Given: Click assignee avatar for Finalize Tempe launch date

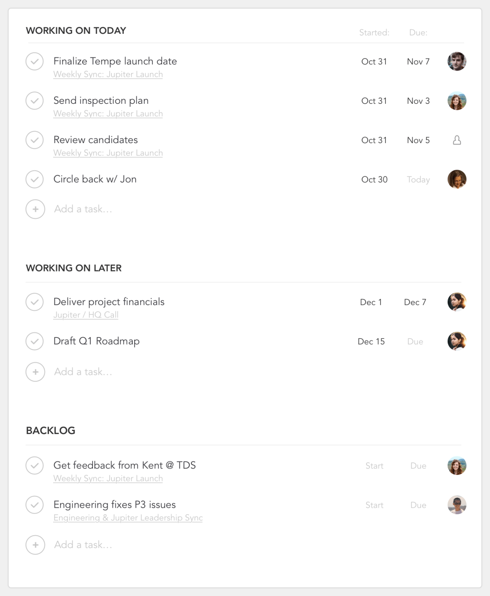Looking at the screenshot, I should (457, 61).
